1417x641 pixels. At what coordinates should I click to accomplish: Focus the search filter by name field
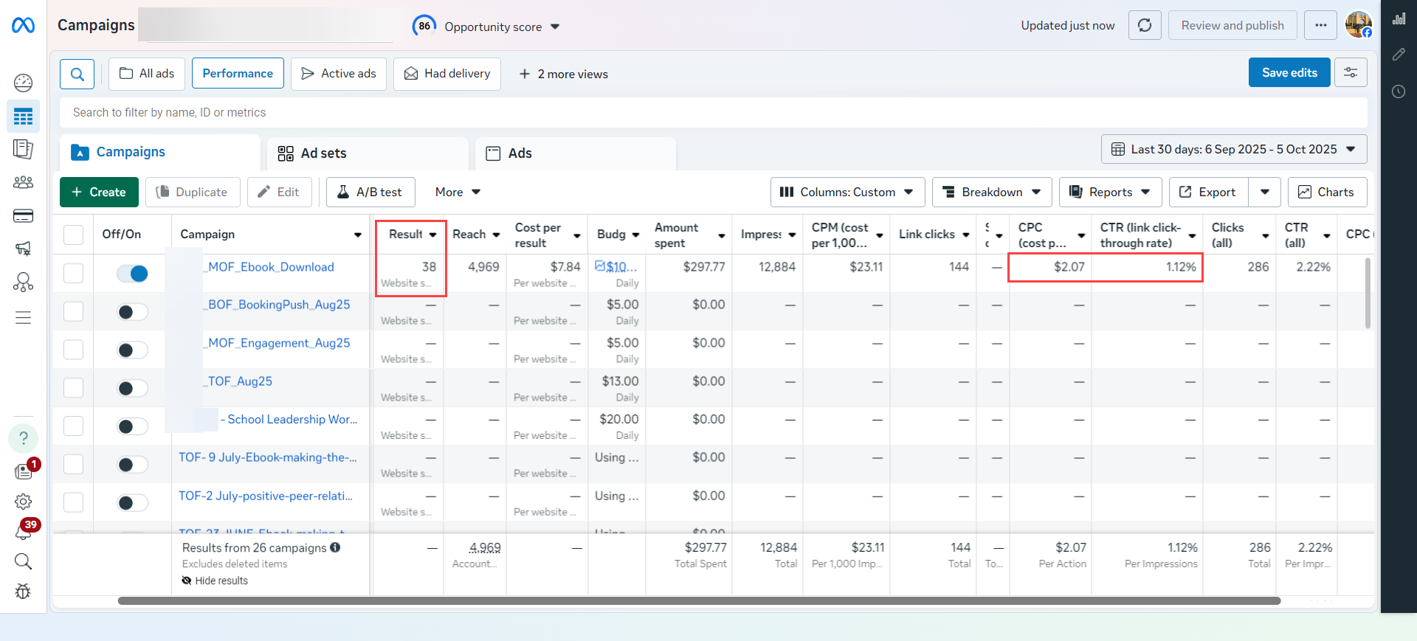pos(713,112)
